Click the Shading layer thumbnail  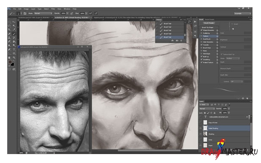tap(205, 134)
